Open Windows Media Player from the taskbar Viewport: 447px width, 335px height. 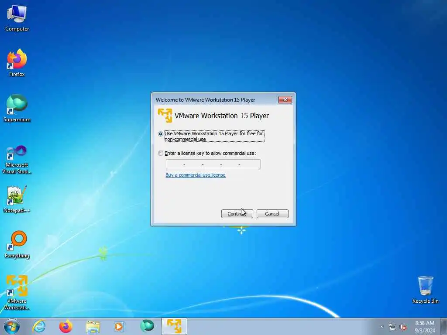click(120, 326)
